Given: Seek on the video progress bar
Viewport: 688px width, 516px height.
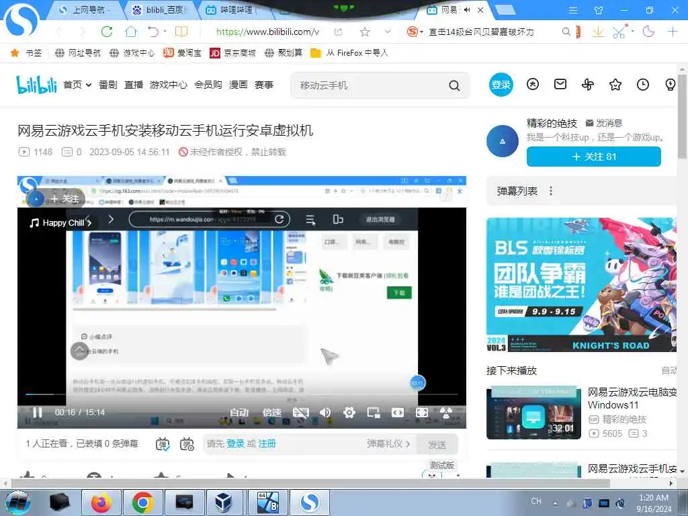Looking at the screenshot, I should (x=241, y=394).
